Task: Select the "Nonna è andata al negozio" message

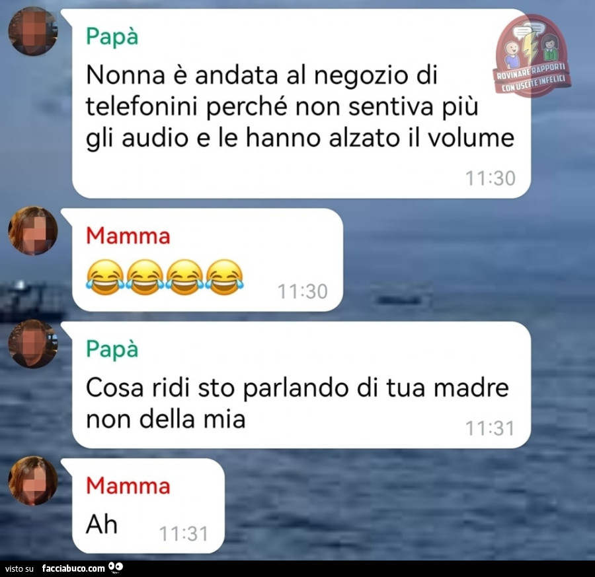Action: (299, 106)
